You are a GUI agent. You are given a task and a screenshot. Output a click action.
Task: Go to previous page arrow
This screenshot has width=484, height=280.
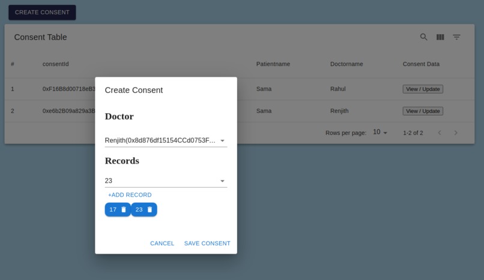pos(440,133)
